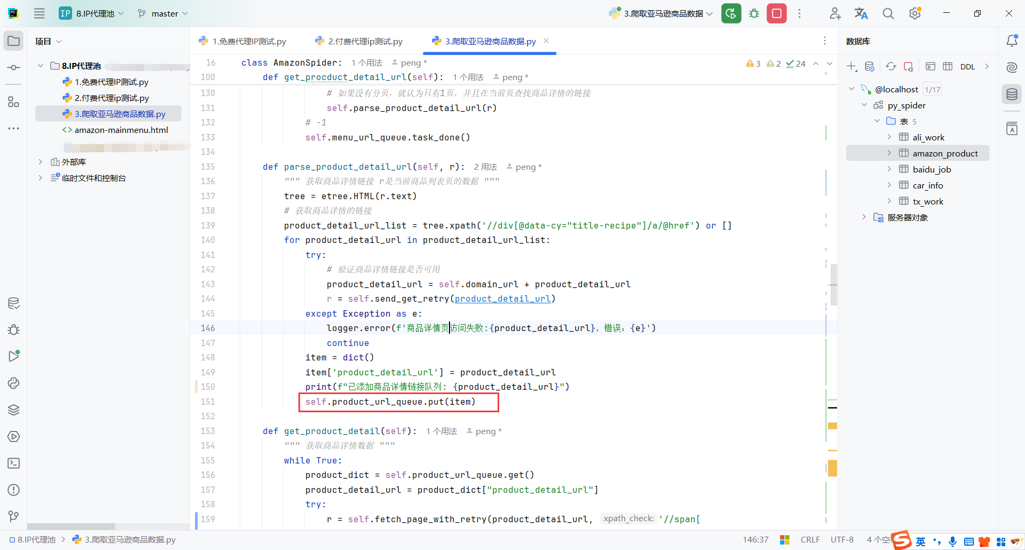Change UTF-8 file encoding setting
Image resolution: width=1025 pixels, height=550 pixels.
[842, 540]
